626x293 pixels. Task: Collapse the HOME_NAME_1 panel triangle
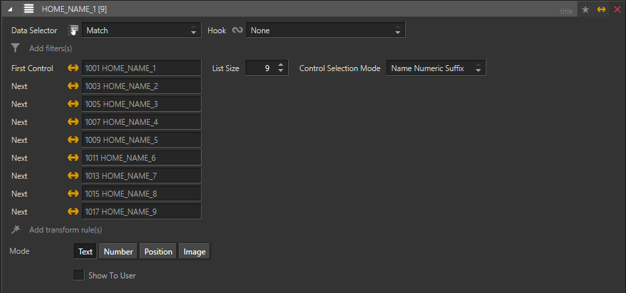pos(9,9)
